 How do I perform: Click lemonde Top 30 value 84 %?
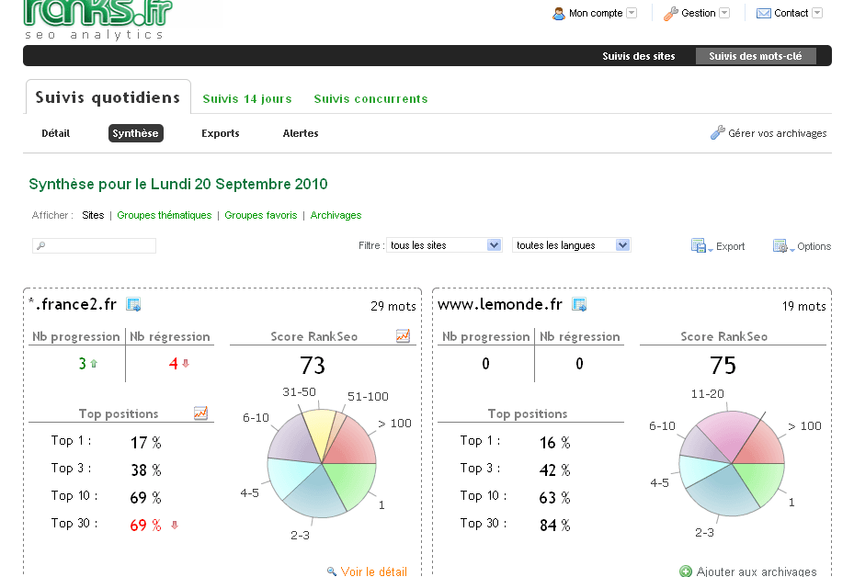tap(554, 525)
